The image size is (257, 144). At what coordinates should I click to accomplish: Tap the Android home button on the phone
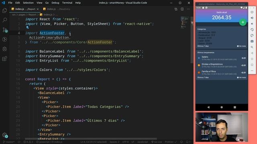point(222,107)
